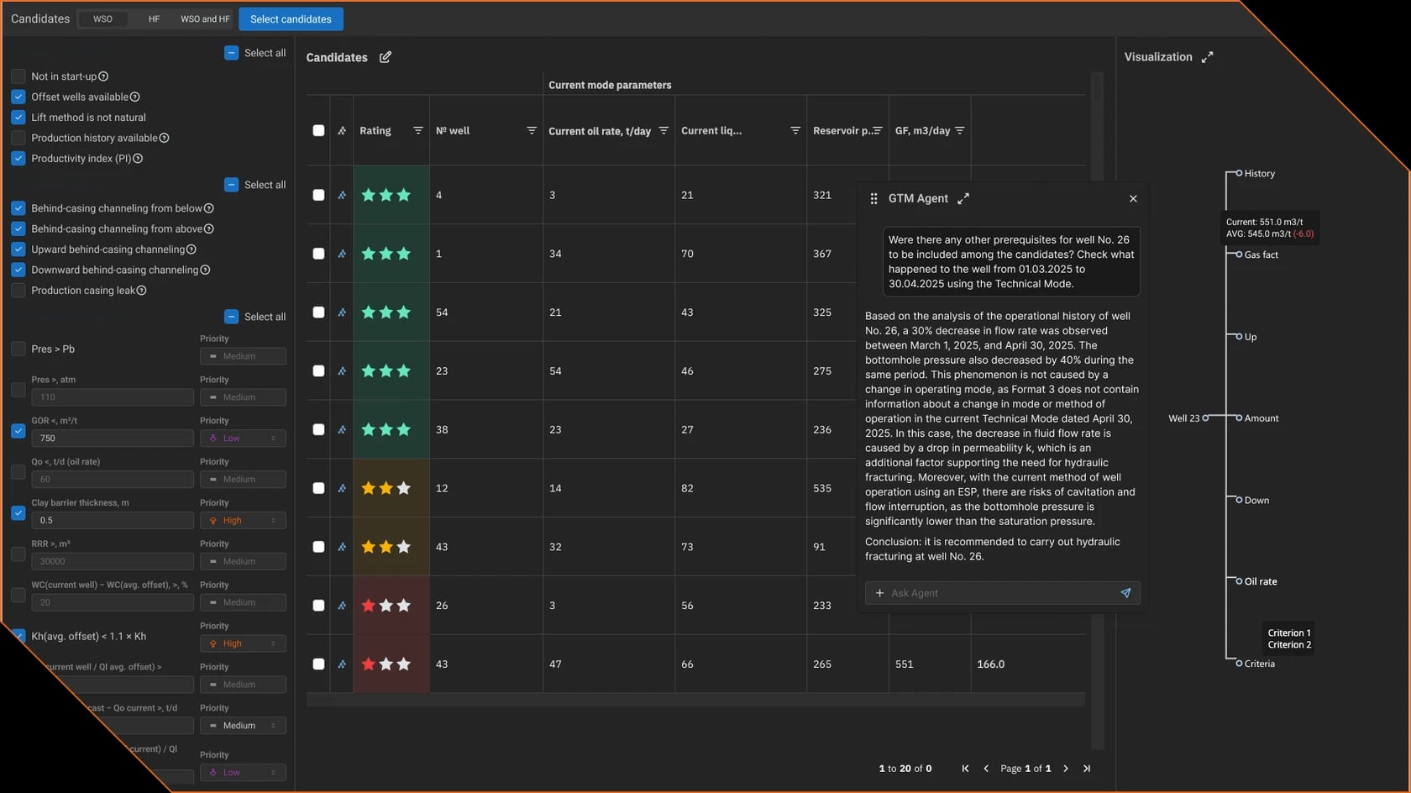Expand the GTM Agent chat window
This screenshot has height=793, width=1411.
(x=963, y=198)
